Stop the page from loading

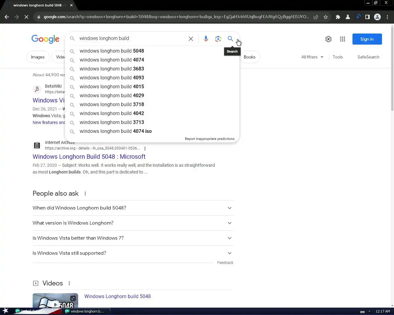click(x=26, y=17)
